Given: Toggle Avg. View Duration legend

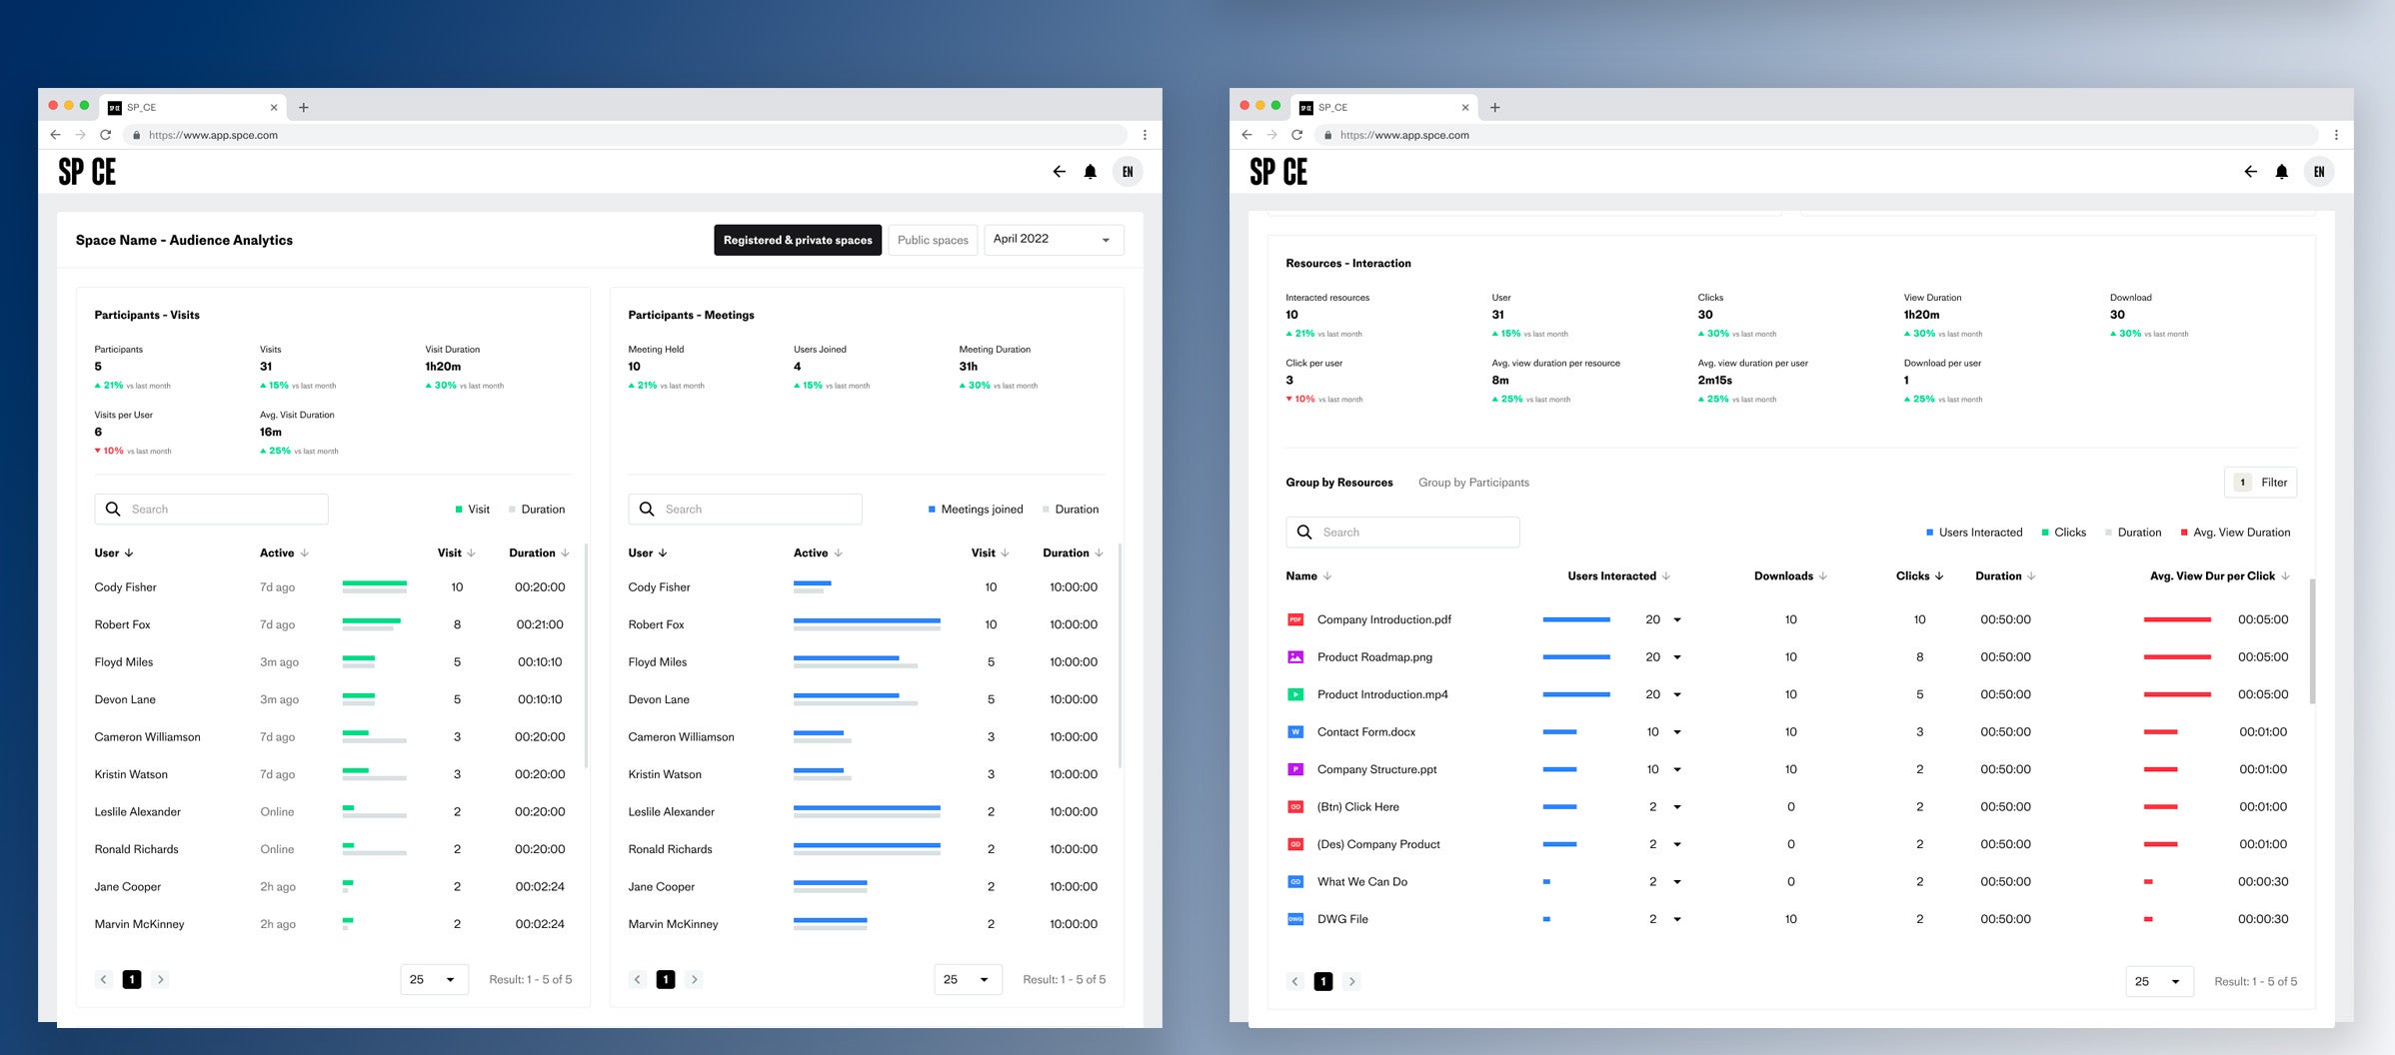Looking at the screenshot, I should pos(2235,532).
